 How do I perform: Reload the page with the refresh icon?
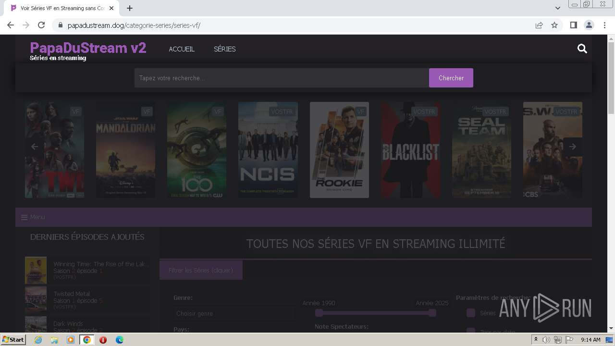click(41, 25)
